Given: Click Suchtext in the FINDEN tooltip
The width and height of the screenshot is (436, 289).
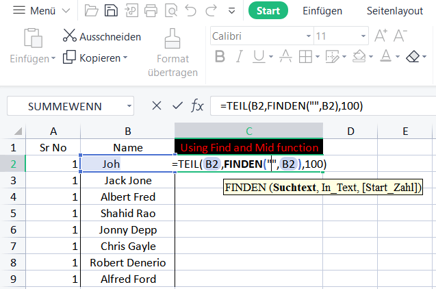Looking at the screenshot, I should pos(294,188).
